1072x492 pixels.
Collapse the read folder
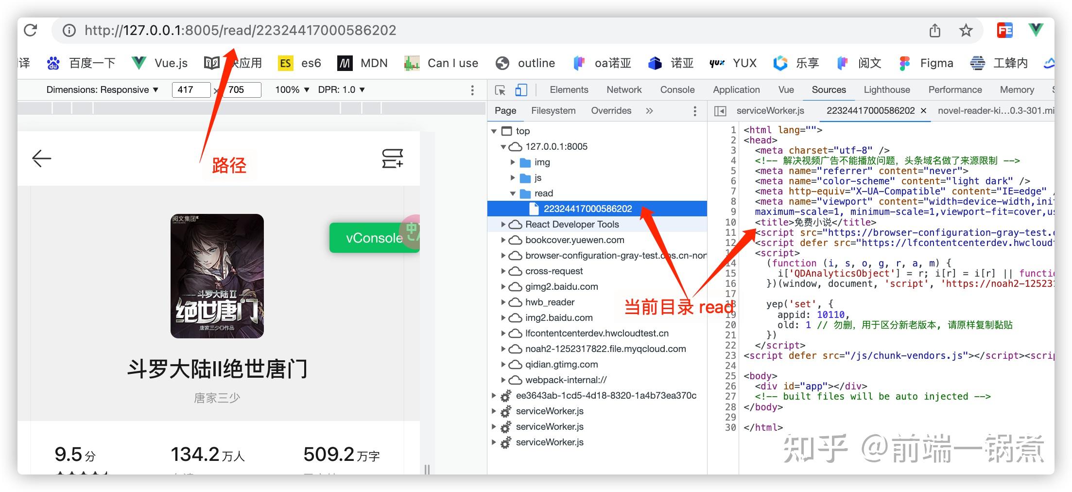(x=513, y=193)
